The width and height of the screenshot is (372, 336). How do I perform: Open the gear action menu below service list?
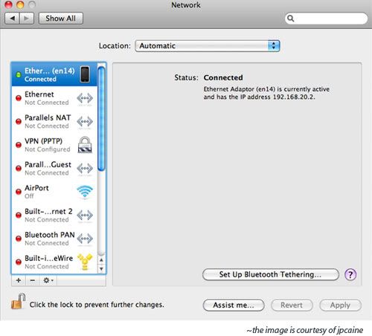(48, 280)
